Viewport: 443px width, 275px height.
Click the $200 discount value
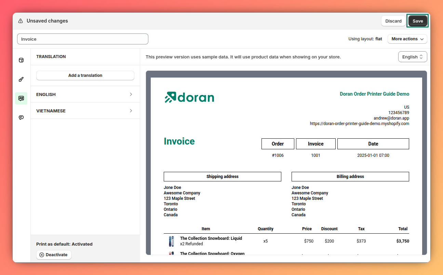[330, 241]
